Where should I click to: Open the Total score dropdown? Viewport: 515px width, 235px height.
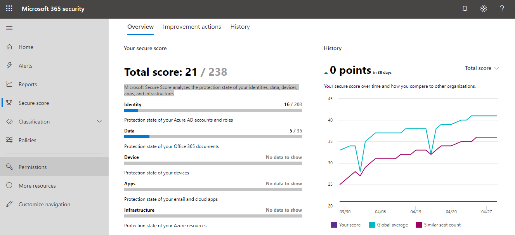tap(482, 68)
